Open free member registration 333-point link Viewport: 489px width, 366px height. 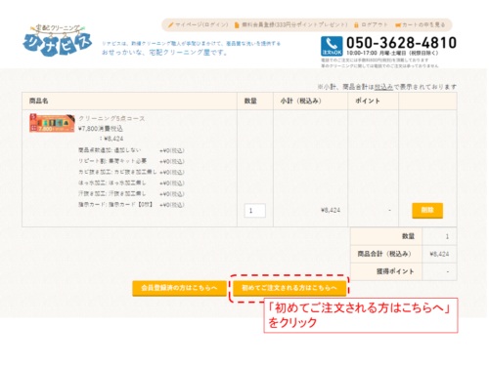click(294, 24)
